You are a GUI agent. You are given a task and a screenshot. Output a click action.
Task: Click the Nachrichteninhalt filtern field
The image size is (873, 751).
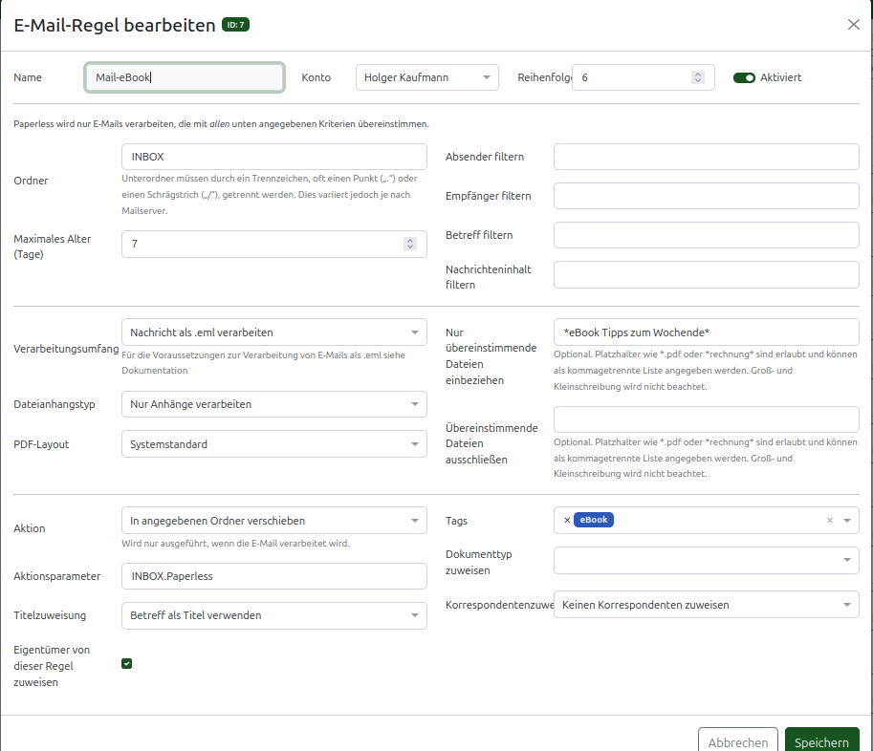click(706, 275)
